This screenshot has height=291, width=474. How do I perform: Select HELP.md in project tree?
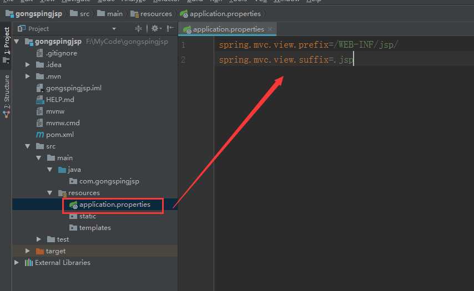[60, 100]
